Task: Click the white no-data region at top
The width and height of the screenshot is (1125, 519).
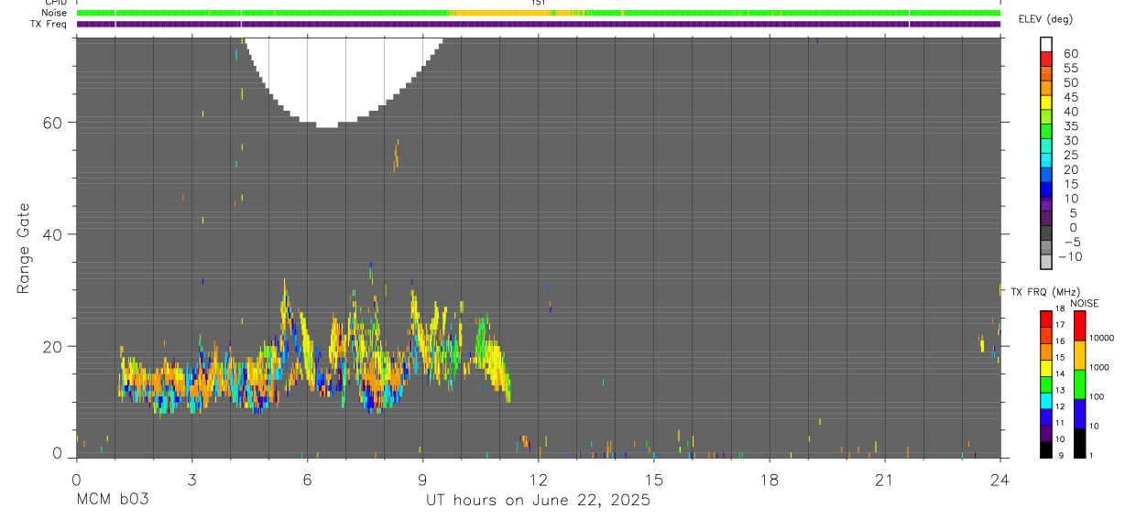Action: pos(344,78)
